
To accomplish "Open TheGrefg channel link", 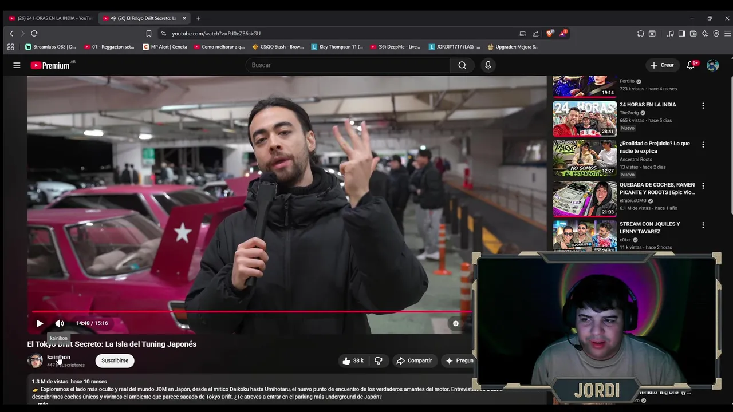I will point(629,113).
